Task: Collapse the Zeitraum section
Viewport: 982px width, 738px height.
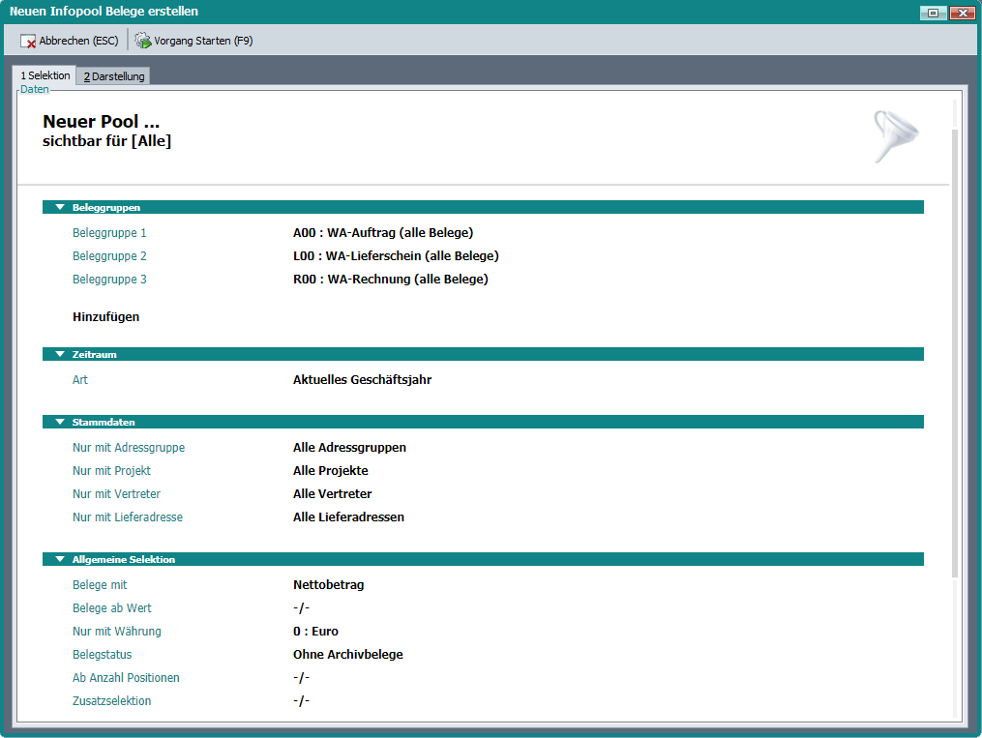Action: [x=60, y=354]
